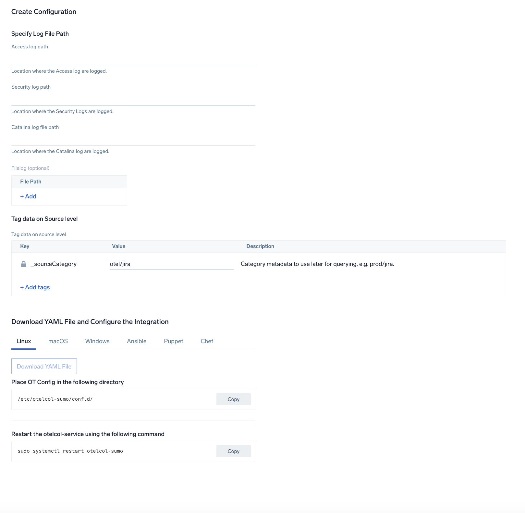Click Download YAML File button
The image size is (525, 513).
[44, 366]
